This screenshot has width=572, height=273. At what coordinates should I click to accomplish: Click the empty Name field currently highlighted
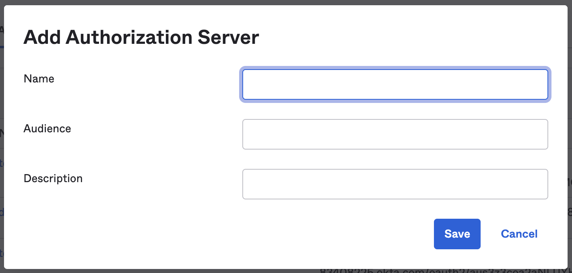click(x=395, y=84)
